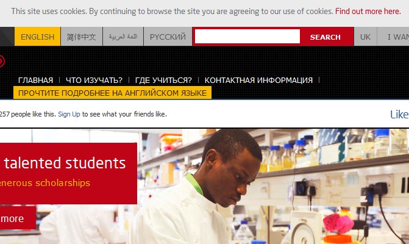Click the red more button on banner
The width and height of the screenshot is (409, 244).
pyautogui.click(x=18, y=218)
